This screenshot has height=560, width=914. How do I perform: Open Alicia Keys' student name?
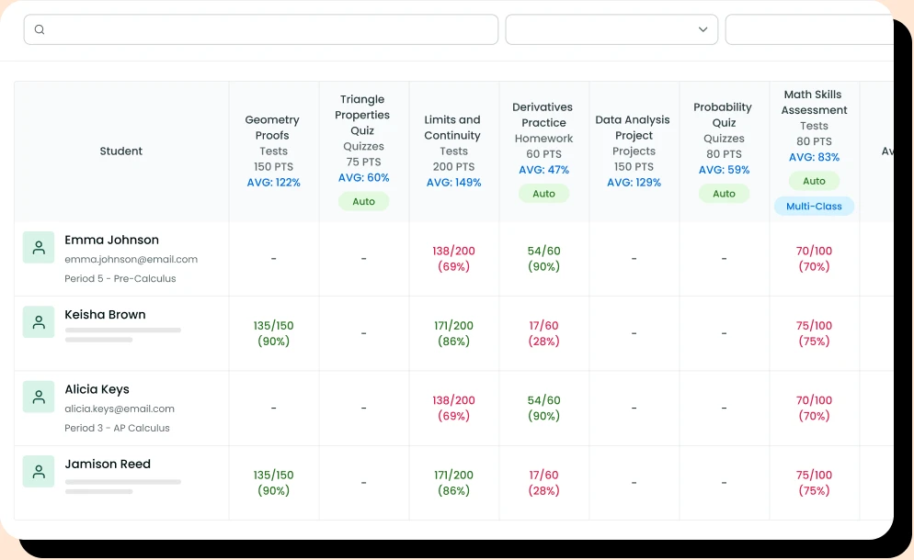point(97,389)
